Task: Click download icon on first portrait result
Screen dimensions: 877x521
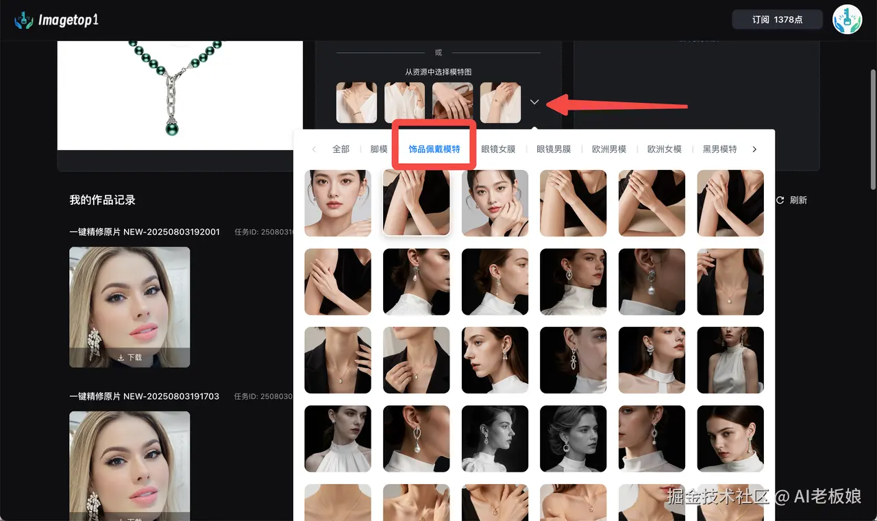Action: click(121, 358)
